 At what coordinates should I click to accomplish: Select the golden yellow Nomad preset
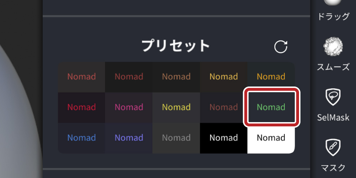click(x=224, y=77)
